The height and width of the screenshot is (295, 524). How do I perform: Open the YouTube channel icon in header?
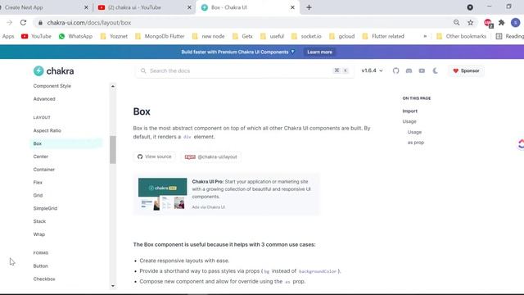[422, 70]
